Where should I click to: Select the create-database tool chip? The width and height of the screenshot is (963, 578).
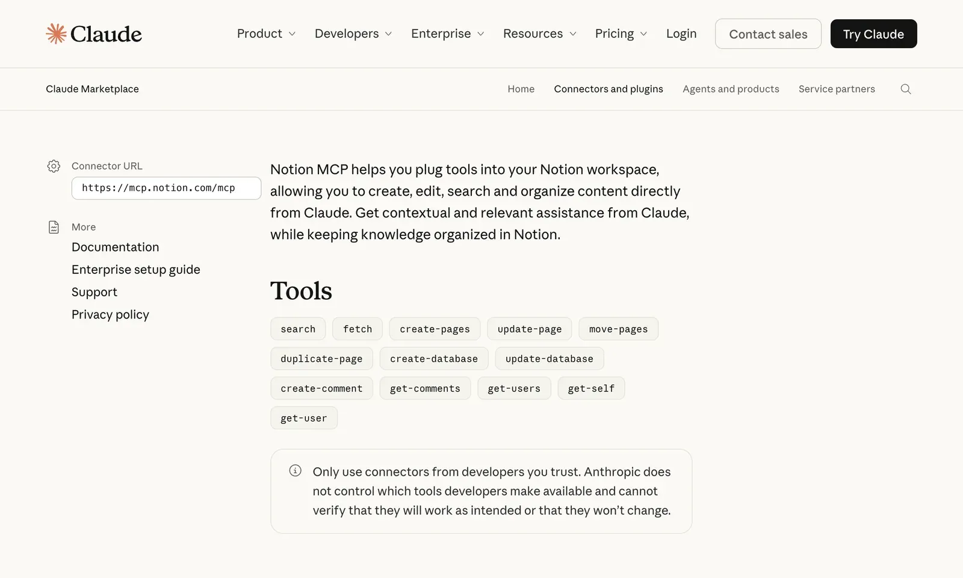click(434, 359)
